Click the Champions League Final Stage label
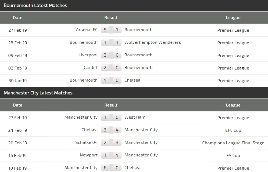The image size is (268, 172). pos(233,143)
